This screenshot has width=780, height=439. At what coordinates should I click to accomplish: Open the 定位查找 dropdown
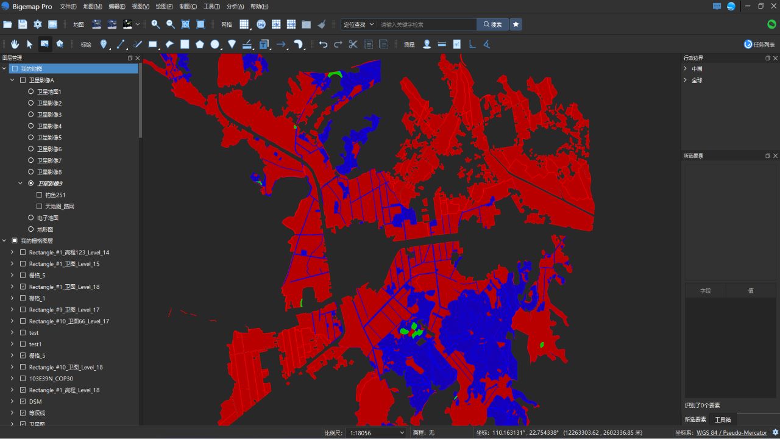[360, 24]
